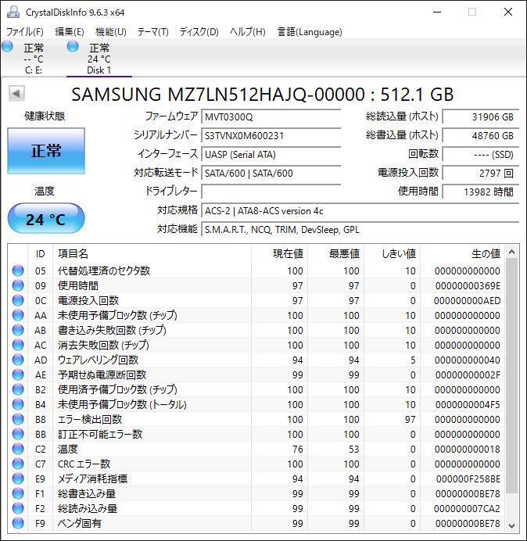Screen dimensions: 527x541
Task: Click the 正常 health status button
Action: (46, 151)
